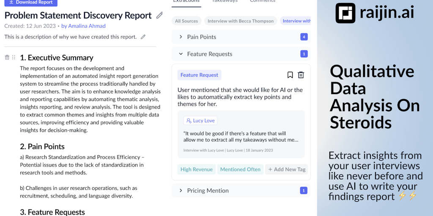Click the Lucy Love participant chip
Viewport: 433px width, 216px height.
[x=200, y=121]
